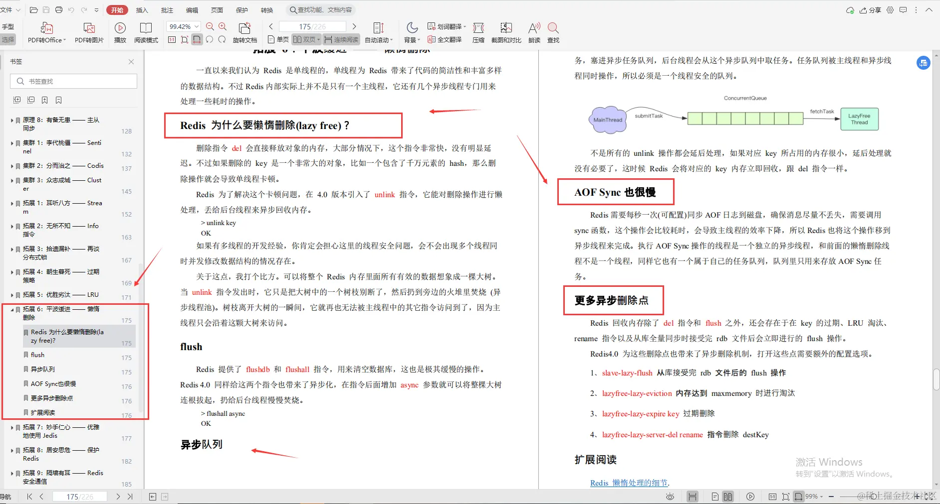The width and height of the screenshot is (940, 504).
Task: Toggle 双页 double-page view
Action: [305, 39]
